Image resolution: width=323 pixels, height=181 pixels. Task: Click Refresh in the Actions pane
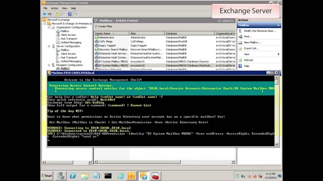(x=249, y=60)
